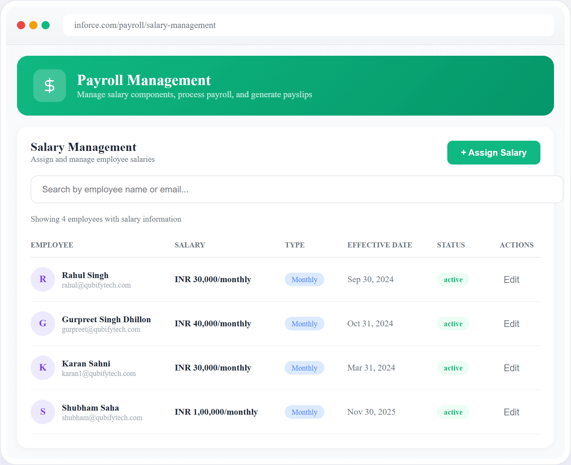Click the Salary Management heading
Viewport: 571px width, 465px height.
83,147
